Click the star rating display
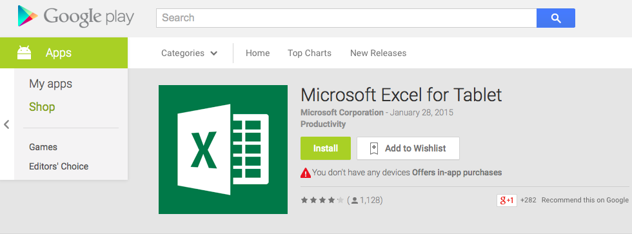 click(322, 200)
